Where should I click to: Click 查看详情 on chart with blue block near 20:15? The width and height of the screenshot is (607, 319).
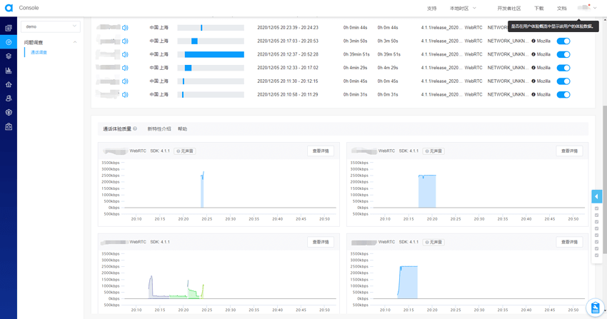pos(569,242)
